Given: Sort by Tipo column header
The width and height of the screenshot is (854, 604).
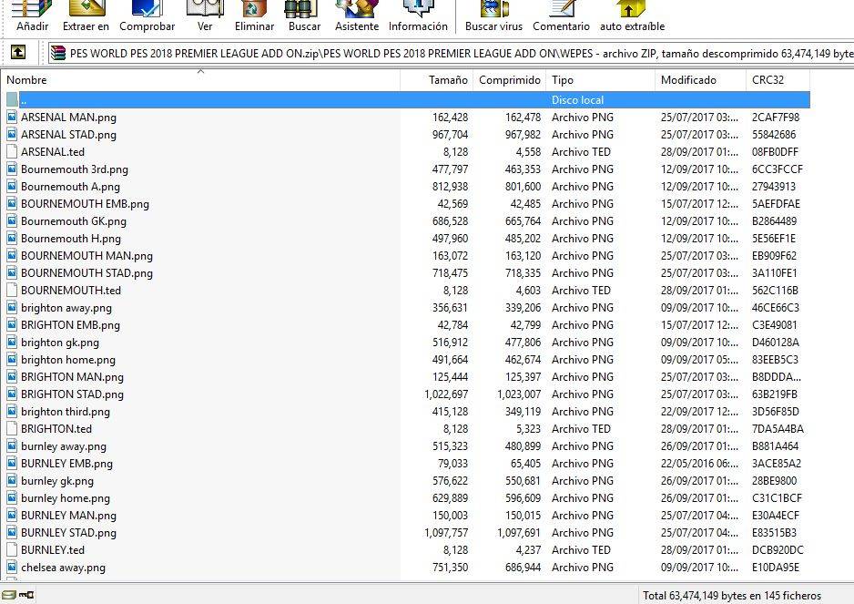Looking at the screenshot, I should pos(600,80).
